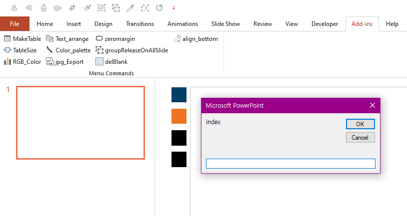The height and width of the screenshot is (216, 407).
Task: Run the RGB_Color add-in command
Action: coord(22,62)
